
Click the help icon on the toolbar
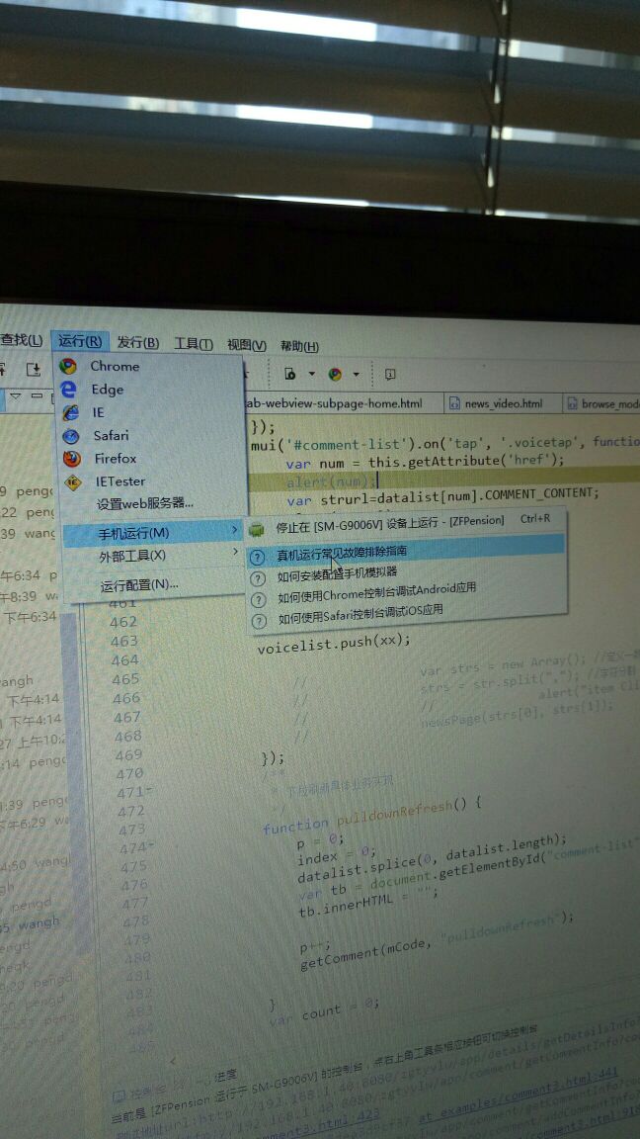(390, 374)
